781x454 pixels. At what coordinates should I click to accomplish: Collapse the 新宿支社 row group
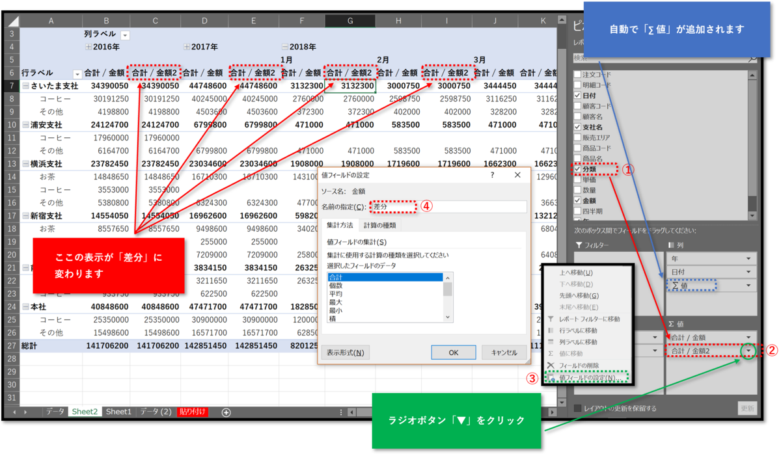25,215
